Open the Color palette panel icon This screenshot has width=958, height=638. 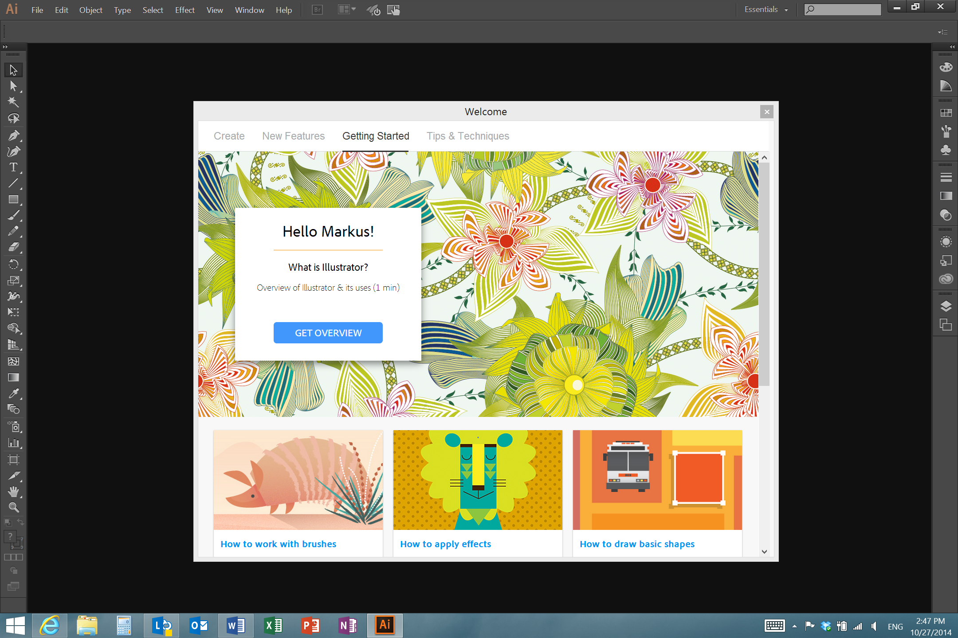tap(946, 67)
